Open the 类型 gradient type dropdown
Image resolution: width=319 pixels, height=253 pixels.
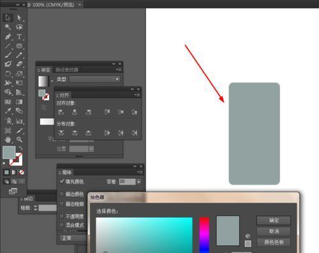point(94,79)
